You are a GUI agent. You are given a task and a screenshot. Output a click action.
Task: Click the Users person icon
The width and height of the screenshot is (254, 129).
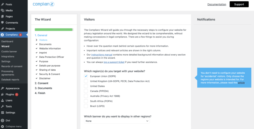(3, 100)
